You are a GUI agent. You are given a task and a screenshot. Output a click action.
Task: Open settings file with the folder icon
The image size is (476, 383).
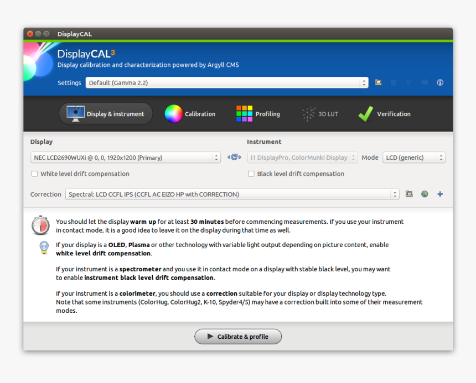378,82
